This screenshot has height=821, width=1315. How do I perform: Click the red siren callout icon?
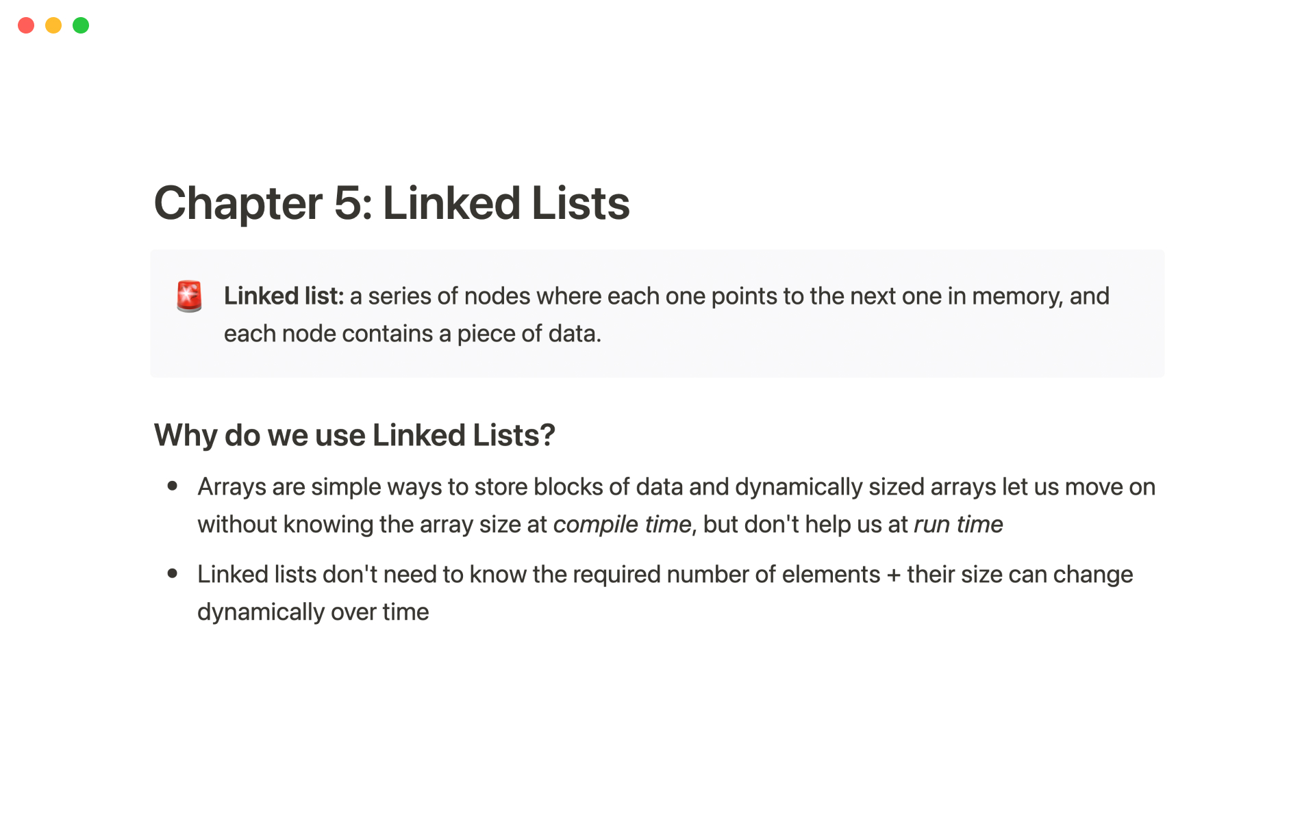click(x=189, y=296)
